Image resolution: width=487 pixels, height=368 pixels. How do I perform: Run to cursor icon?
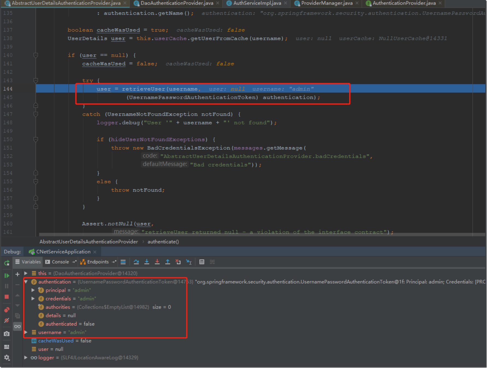[189, 262]
